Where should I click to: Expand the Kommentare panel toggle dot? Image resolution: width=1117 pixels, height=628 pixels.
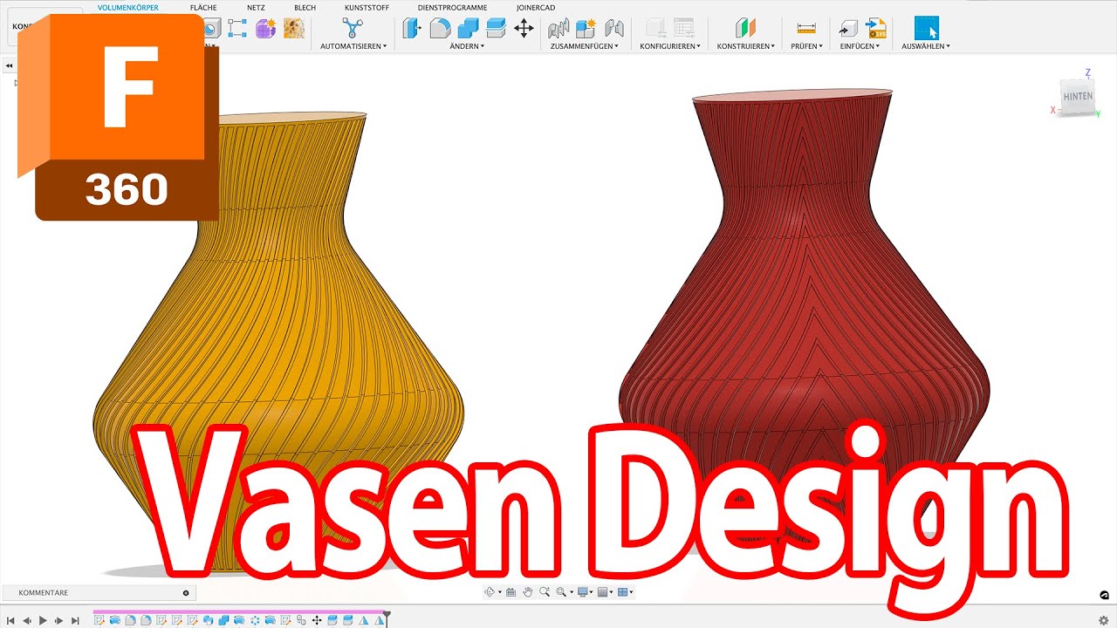[186, 592]
